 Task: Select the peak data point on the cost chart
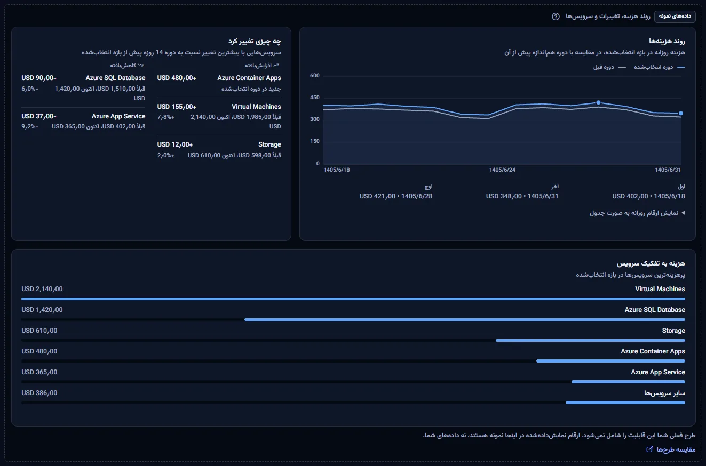click(598, 102)
